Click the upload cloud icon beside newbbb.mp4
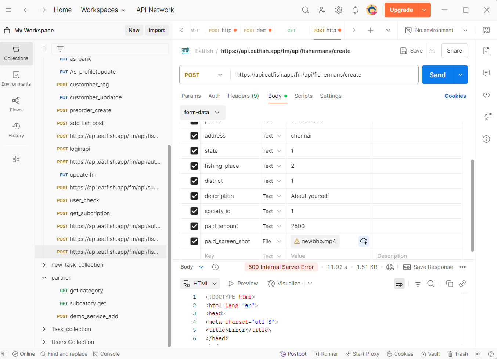 pyautogui.click(x=363, y=241)
